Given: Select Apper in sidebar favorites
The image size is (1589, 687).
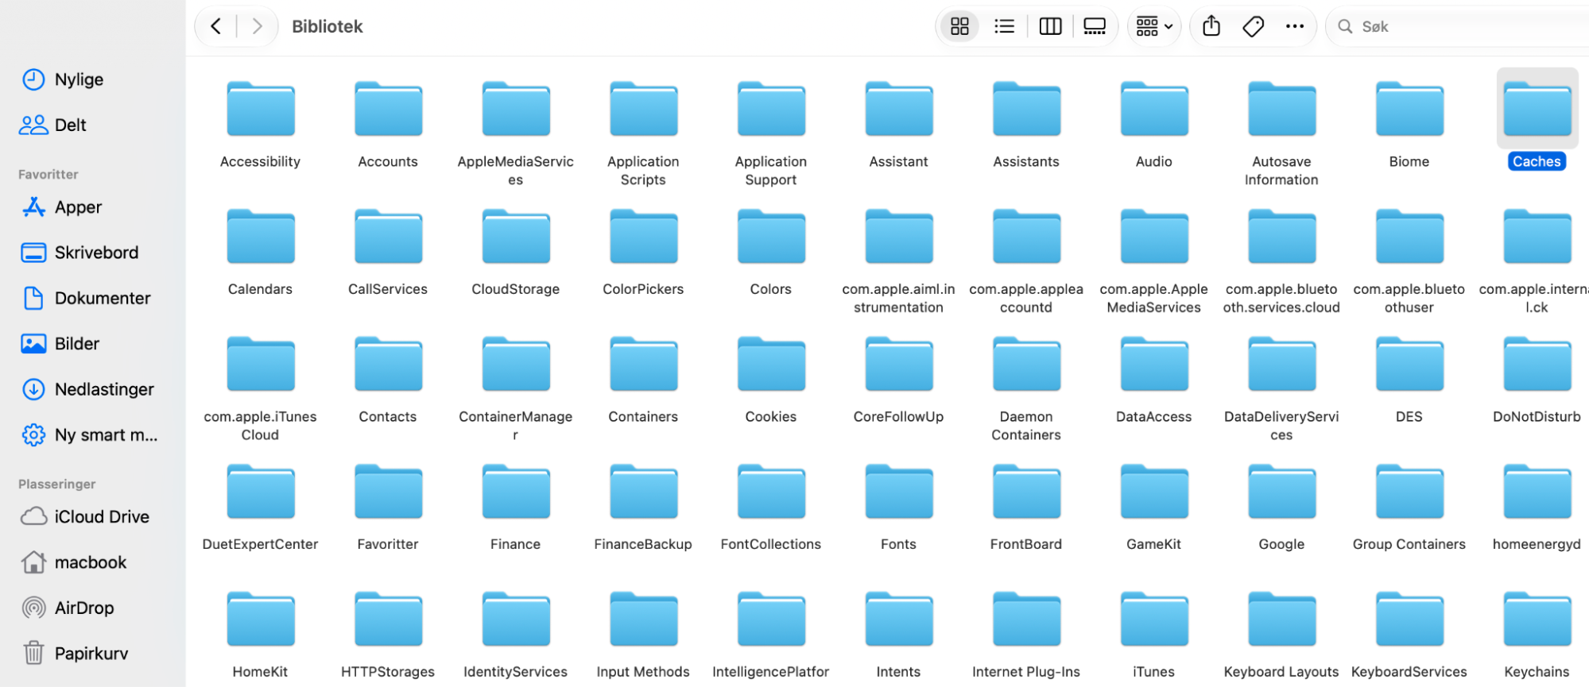Looking at the screenshot, I should [93, 207].
